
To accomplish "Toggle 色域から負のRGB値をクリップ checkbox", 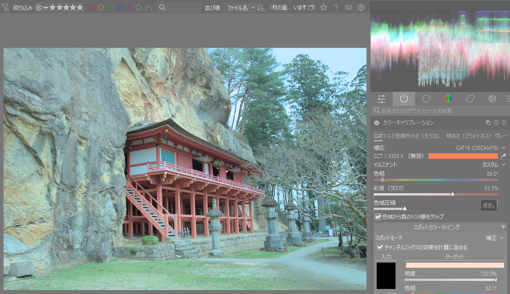I will pos(378,216).
